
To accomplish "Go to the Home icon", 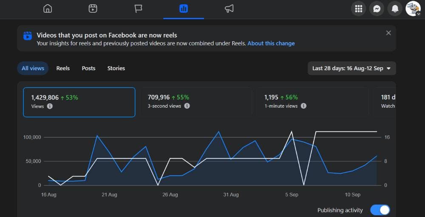I will click(48, 9).
